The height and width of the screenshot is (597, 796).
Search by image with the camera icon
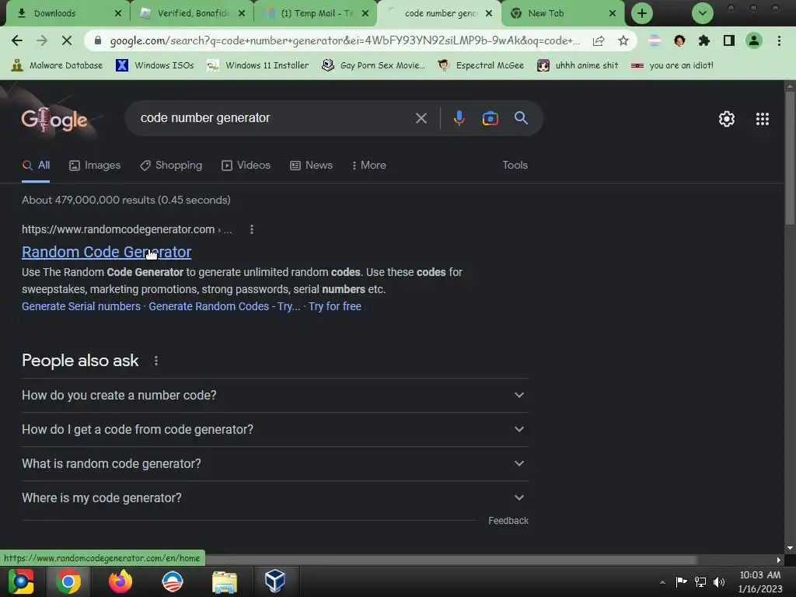490,118
